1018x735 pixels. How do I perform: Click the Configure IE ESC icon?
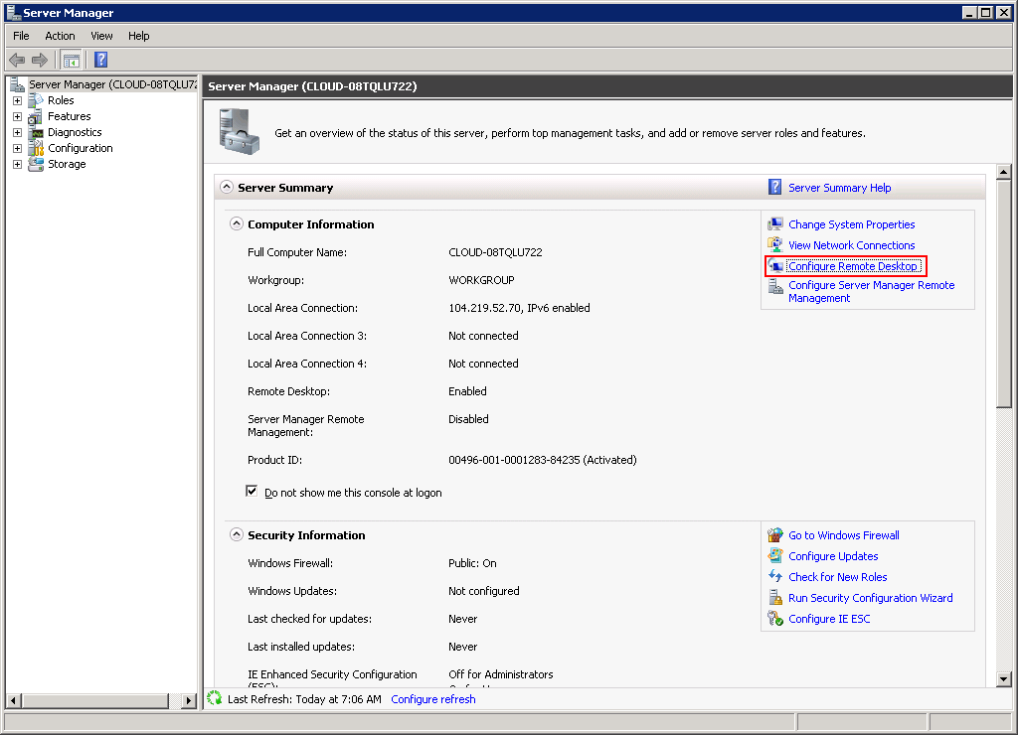(775, 618)
